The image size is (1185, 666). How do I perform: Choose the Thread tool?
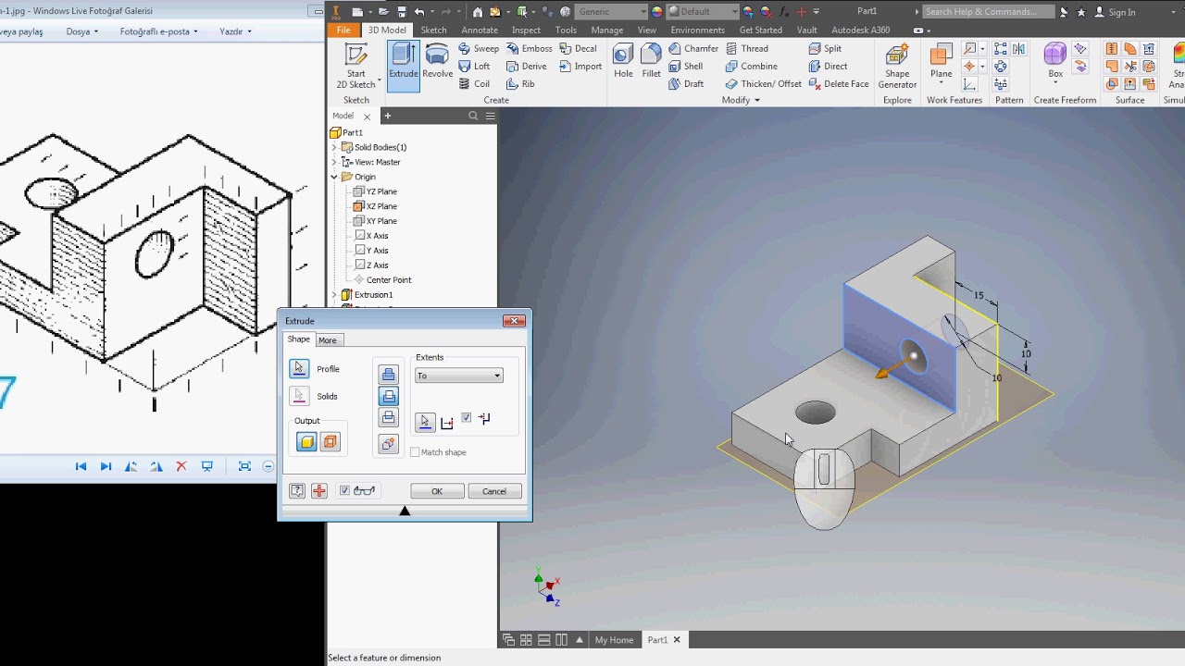[x=747, y=48]
